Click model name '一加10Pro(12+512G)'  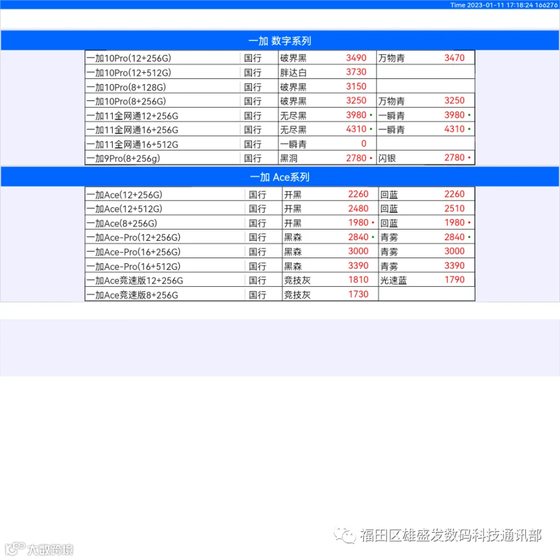(129, 73)
